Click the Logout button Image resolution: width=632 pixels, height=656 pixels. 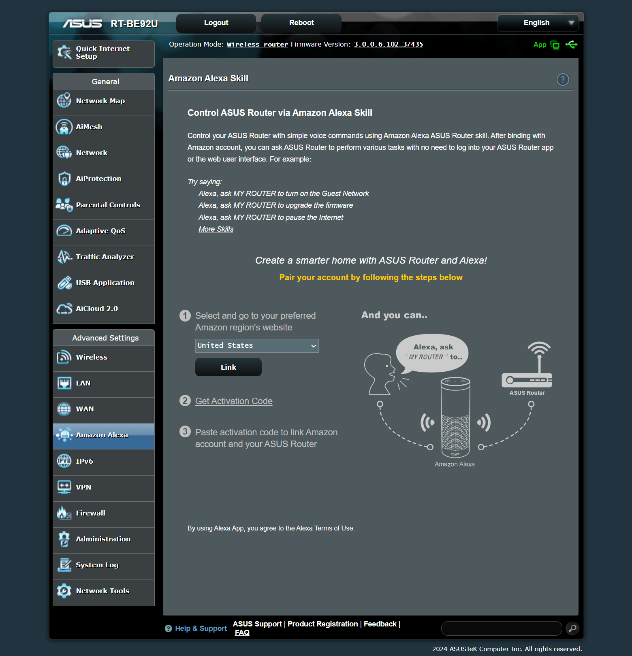coord(216,23)
